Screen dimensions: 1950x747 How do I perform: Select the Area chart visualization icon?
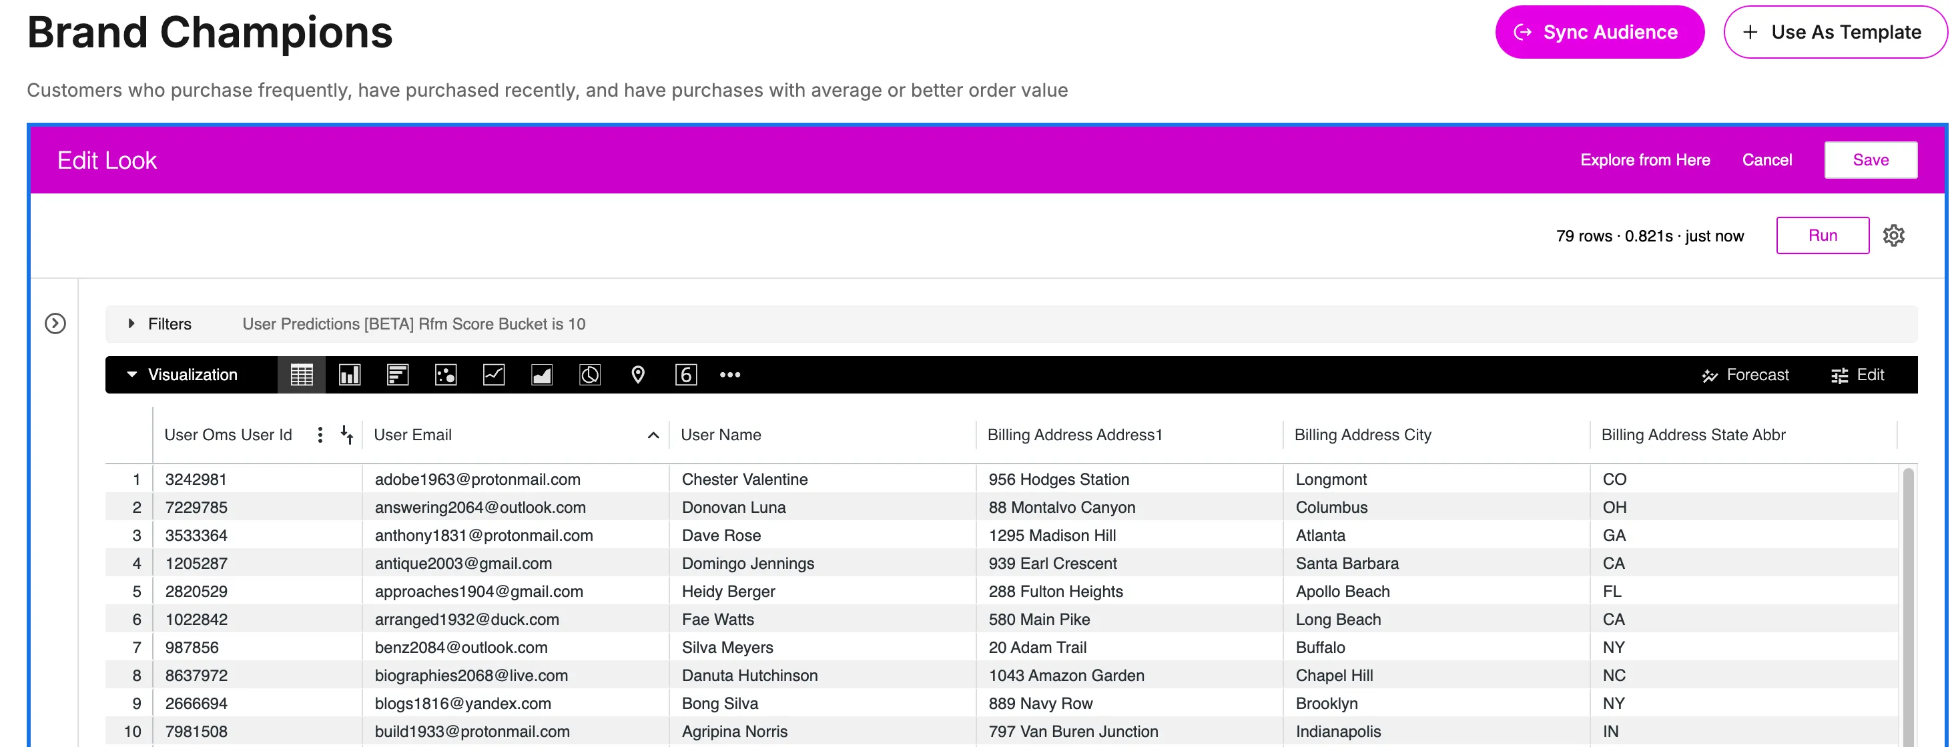pyautogui.click(x=542, y=375)
